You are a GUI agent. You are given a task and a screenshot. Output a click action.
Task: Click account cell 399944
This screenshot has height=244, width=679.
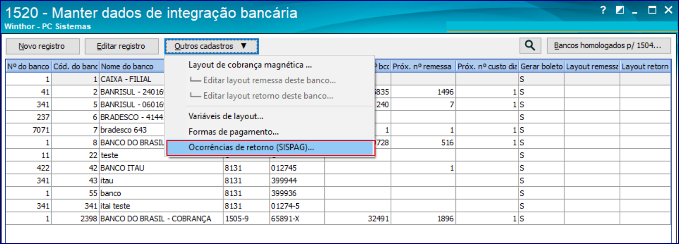coord(297,181)
